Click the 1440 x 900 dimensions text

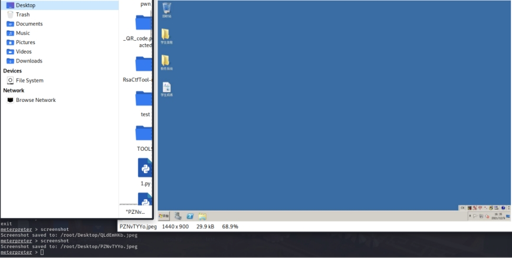click(x=175, y=226)
